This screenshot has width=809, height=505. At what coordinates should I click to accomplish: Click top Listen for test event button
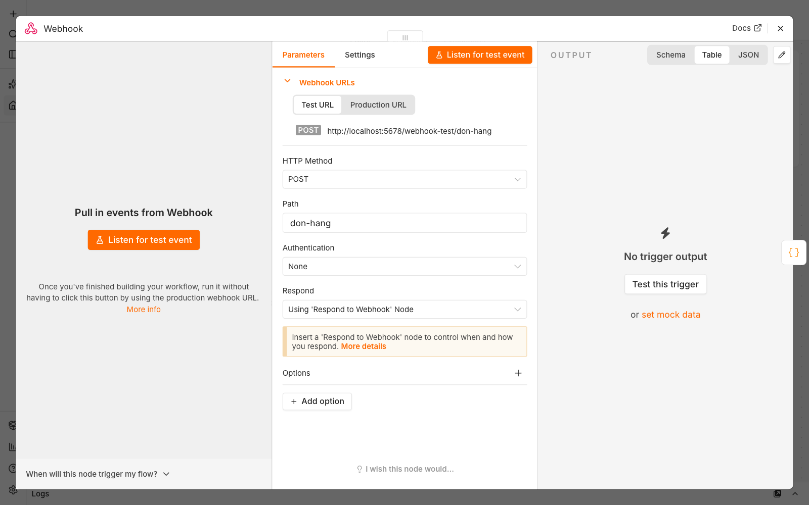point(480,55)
